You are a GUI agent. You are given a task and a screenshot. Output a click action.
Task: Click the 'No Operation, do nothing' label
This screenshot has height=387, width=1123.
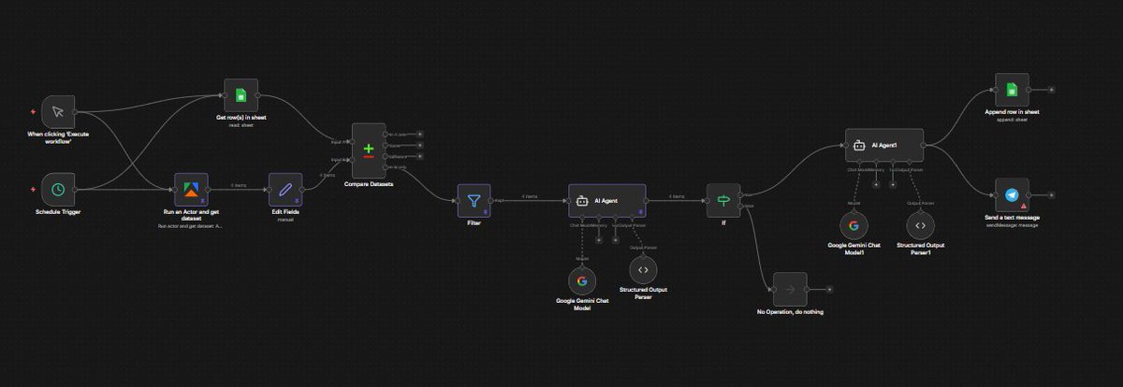pos(790,312)
